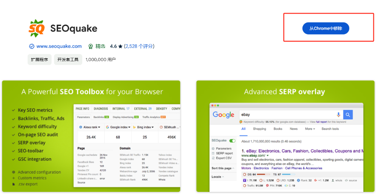Open the More dropdown in Google
This screenshot has width=376, height=194.
[x=310, y=129]
